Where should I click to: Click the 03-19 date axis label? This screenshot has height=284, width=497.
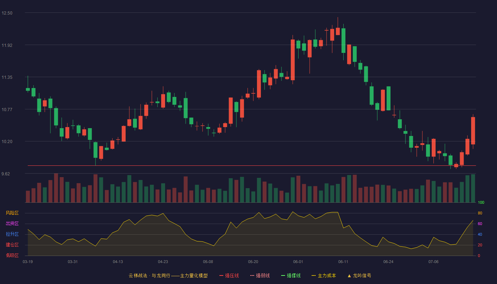(28, 262)
